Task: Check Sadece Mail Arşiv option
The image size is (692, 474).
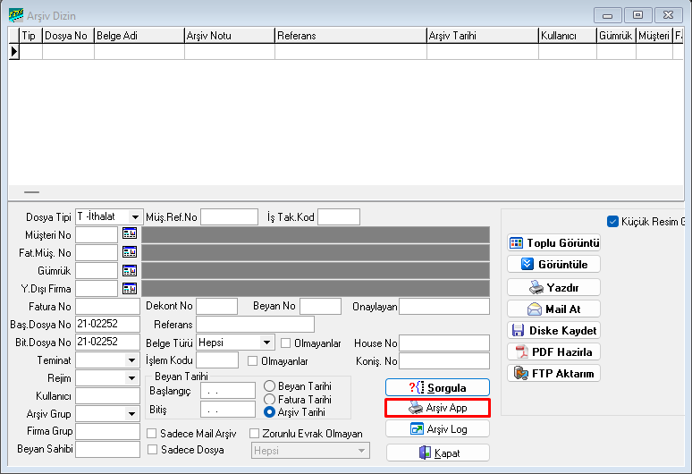Action: pyautogui.click(x=152, y=434)
